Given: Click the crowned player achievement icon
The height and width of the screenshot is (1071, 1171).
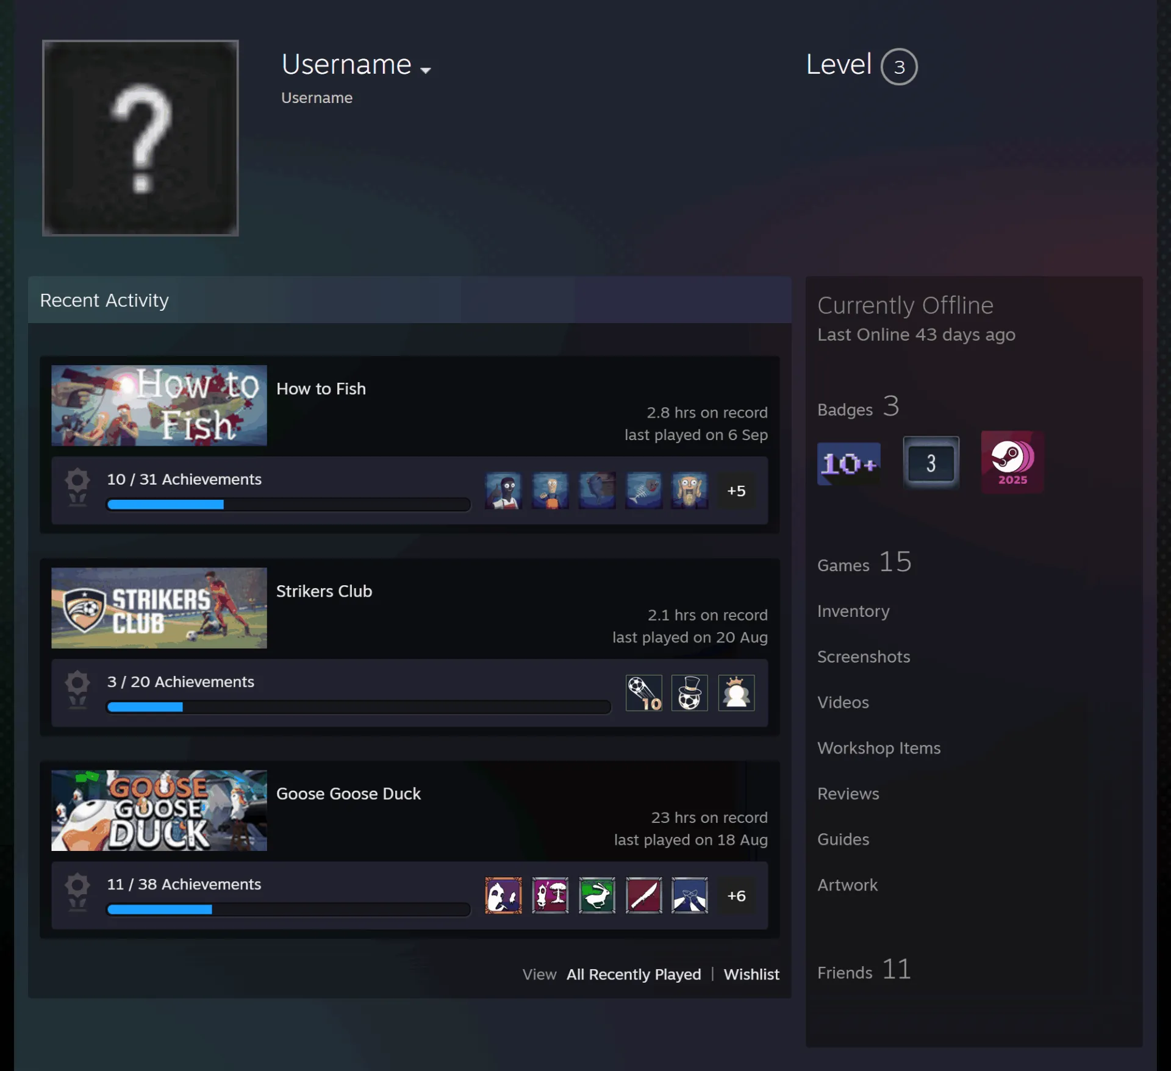Looking at the screenshot, I should (x=736, y=693).
